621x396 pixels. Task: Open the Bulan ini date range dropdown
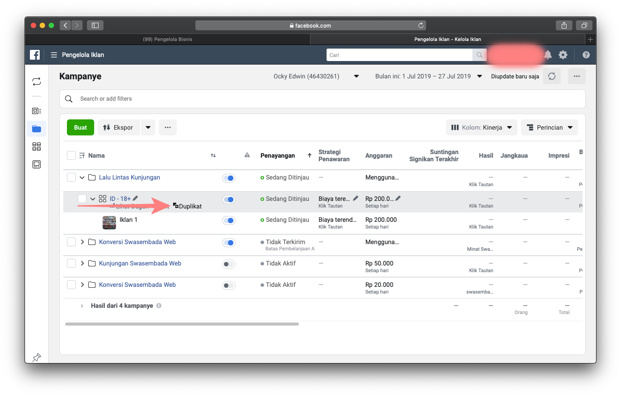coord(428,76)
